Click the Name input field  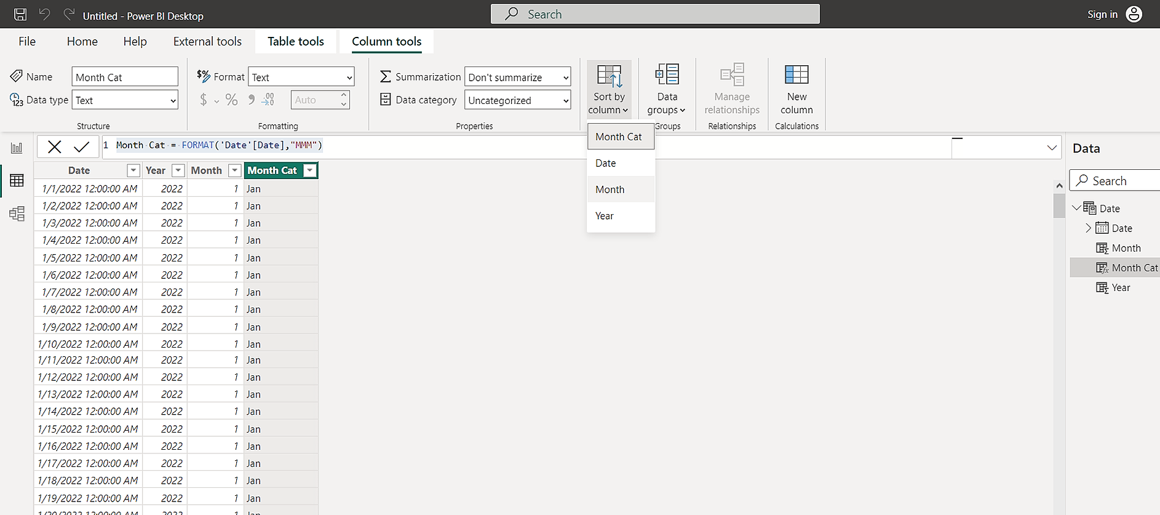(x=125, y=77)
